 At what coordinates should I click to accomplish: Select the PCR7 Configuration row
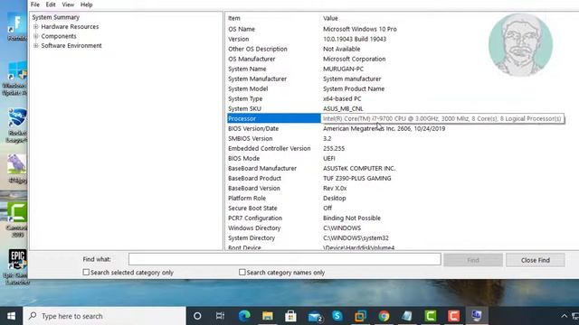(403, 218)
